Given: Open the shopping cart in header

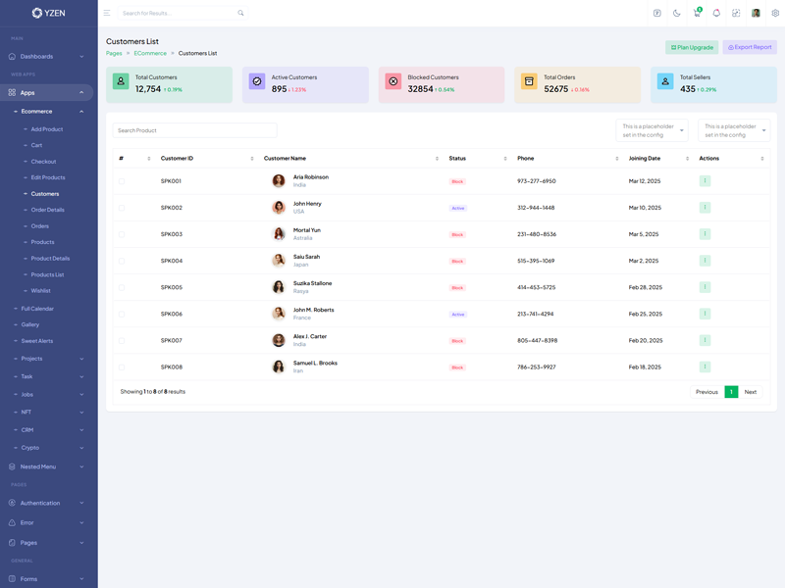Looking at the screenshot, I should coord(697,13).
